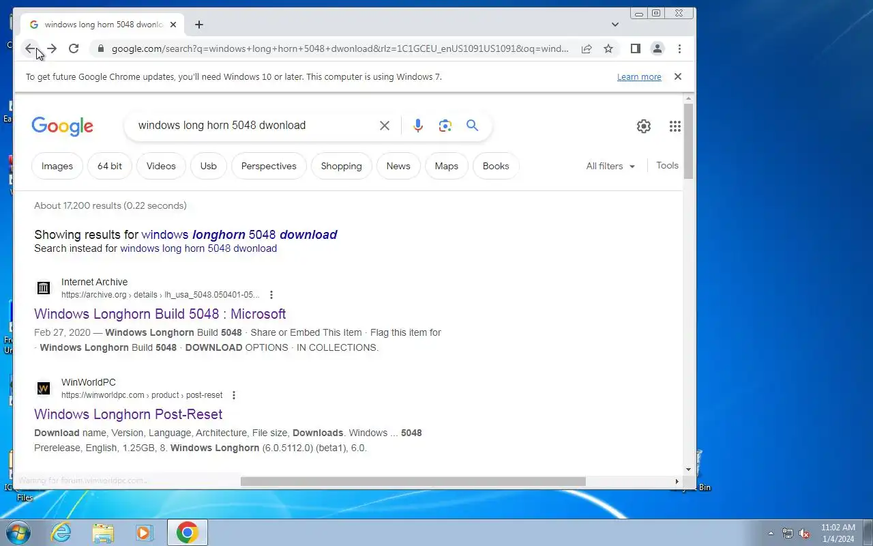Switch to Books results
The height and width of the screenshot is (546, 873).
point(496,166)
